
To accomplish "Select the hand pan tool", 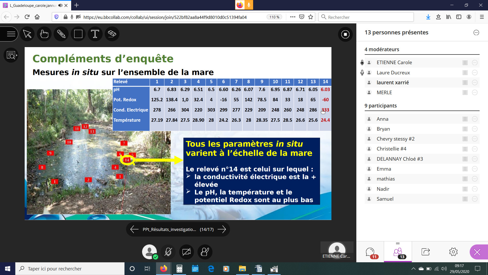I will tap(44, 34).
